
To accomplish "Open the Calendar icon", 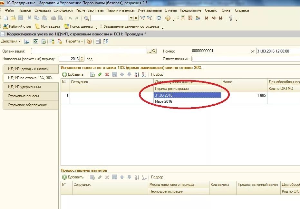I will [x=190, y=18].
